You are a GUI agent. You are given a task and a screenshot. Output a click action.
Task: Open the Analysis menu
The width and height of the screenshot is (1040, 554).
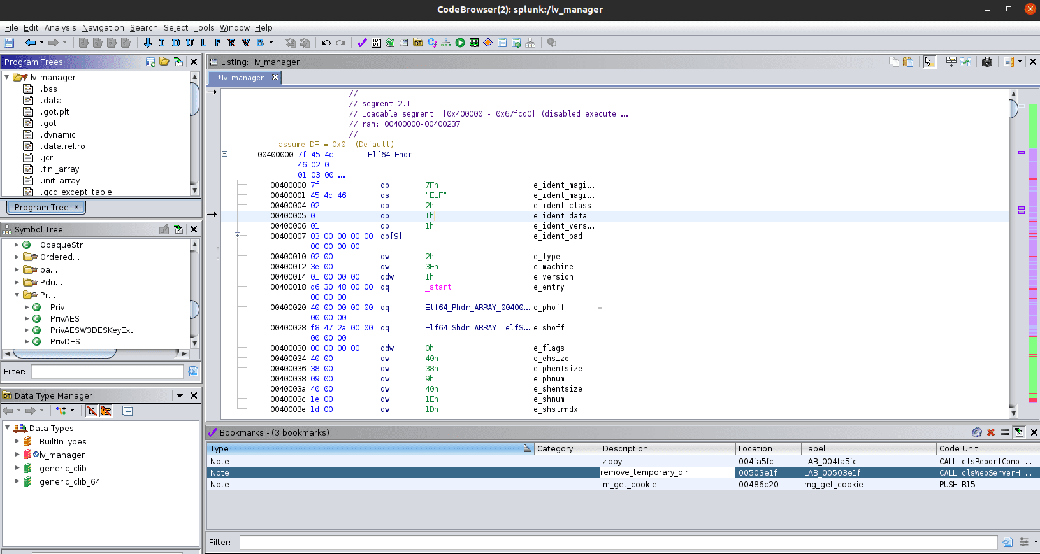point(60,27)
